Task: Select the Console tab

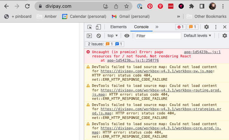Action: 141,27
